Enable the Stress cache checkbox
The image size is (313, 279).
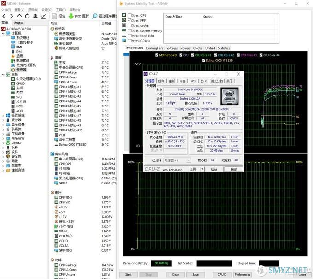click(x=130, y=25)
